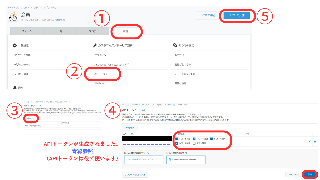Click the 作成を中止 button
Screen dimensions: 320x180
point(209,15)
